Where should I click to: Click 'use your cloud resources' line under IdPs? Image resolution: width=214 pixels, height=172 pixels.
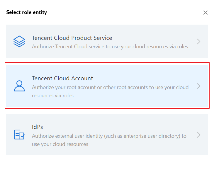(60, 144)
